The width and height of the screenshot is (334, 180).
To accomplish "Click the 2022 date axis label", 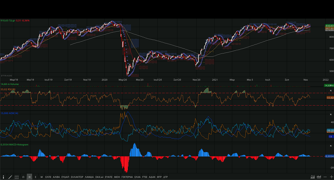I will tap(325, 80).
